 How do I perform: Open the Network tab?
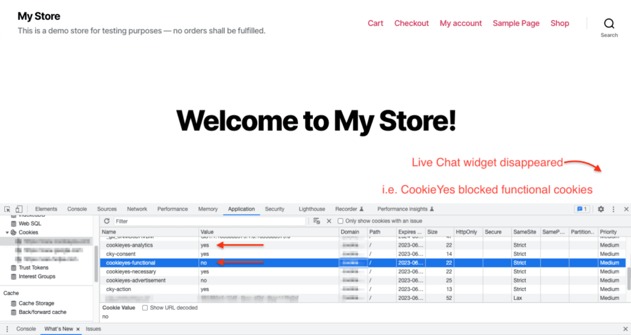(x=137, y=209)
